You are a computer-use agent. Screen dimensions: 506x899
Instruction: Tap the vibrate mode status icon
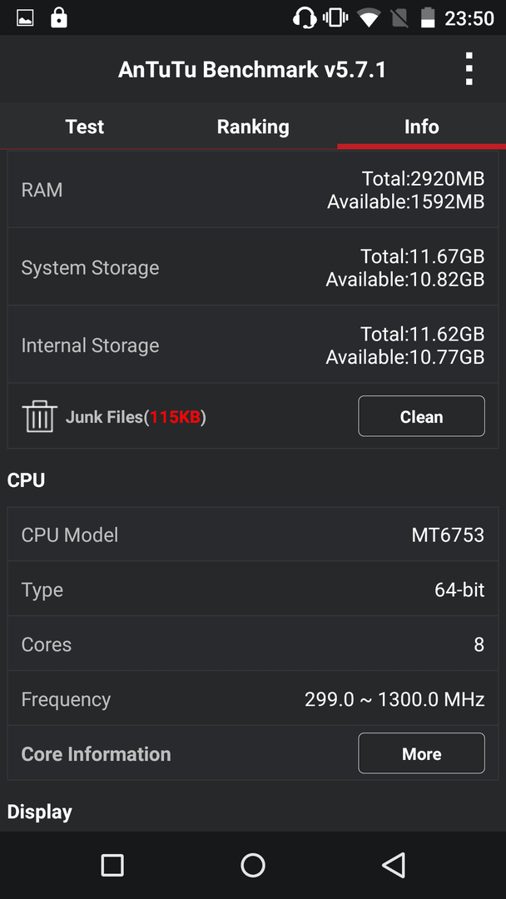coord(335,18)
